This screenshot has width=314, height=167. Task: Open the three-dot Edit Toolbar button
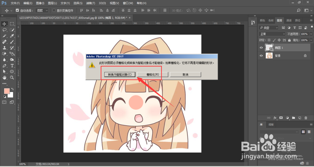click(4, 83)
